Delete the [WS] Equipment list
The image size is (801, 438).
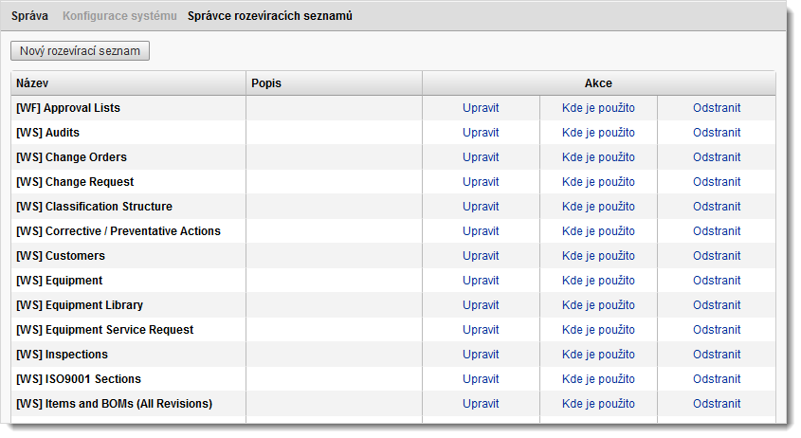pos(717,281)
